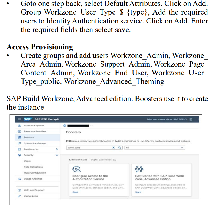This screenshot has width=213, height=207.
Task: Open Usage Analytics in the sidebar
Action: pyautogui.click(x=33, y=179)
